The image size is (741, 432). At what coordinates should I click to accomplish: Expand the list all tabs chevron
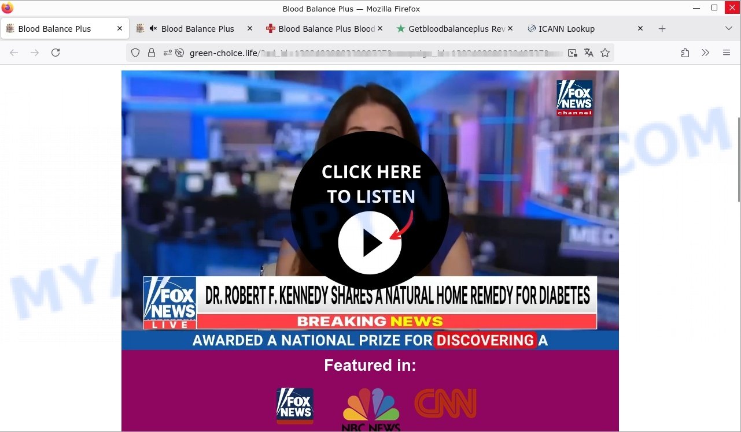tap(728, 29)
